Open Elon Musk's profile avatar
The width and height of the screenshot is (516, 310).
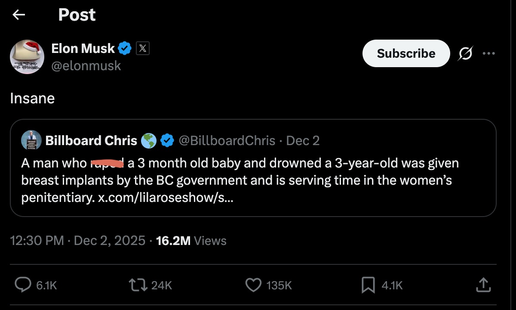coord(27,56)
